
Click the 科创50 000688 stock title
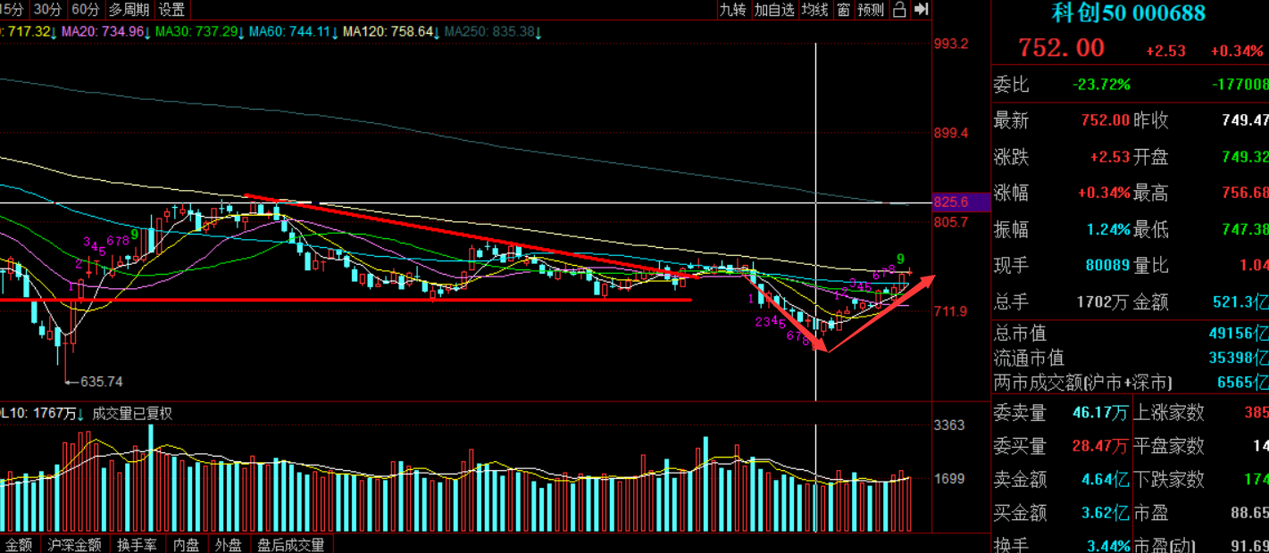pos(1129,13)
